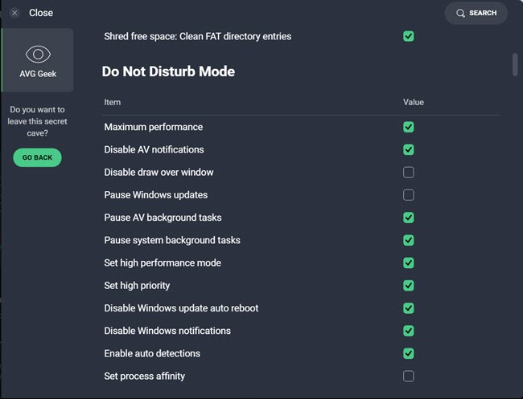
Task: Enable Disable draw over window option
Action: point(409,173)
